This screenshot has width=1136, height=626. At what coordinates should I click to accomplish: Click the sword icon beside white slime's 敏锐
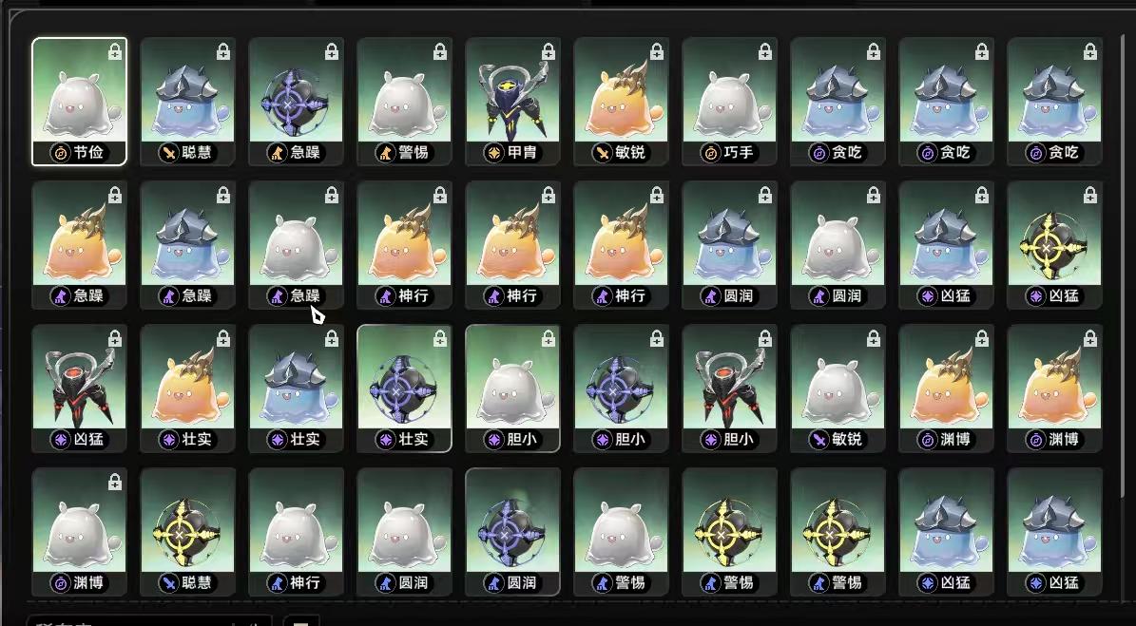pos(818,439)
